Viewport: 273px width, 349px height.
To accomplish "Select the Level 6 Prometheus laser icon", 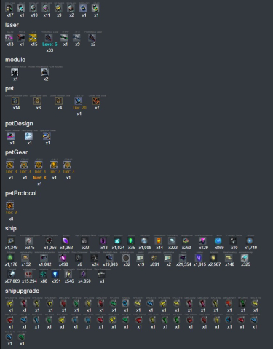I will click(49, 37).
